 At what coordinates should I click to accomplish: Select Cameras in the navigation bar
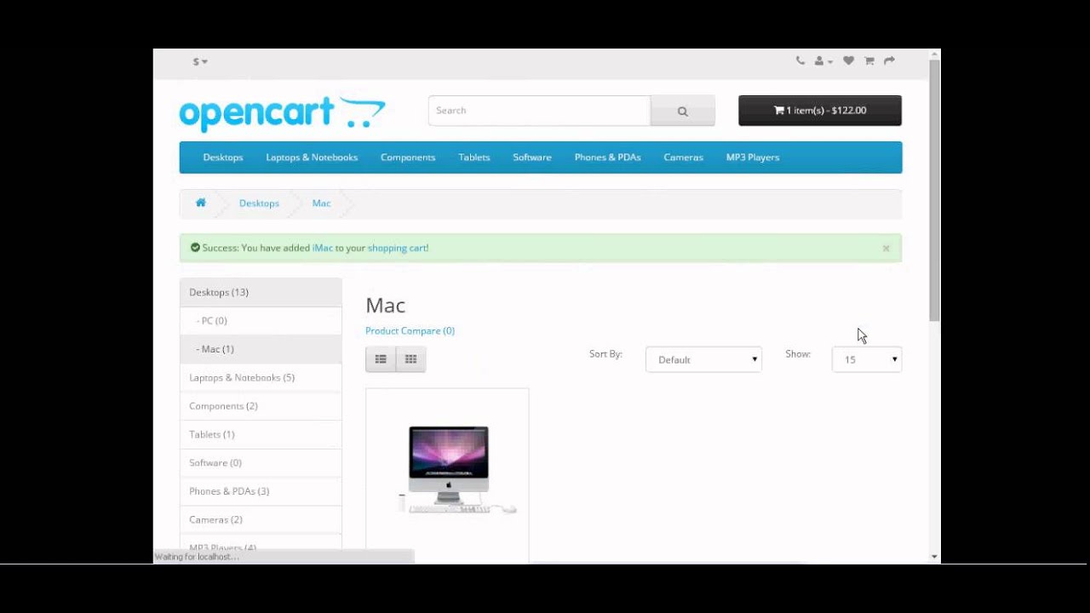683,158
